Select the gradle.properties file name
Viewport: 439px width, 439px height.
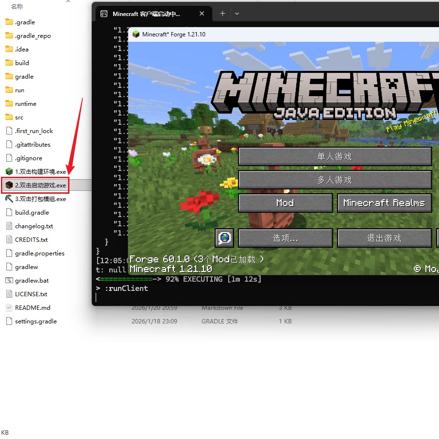[x=40, y=253]
